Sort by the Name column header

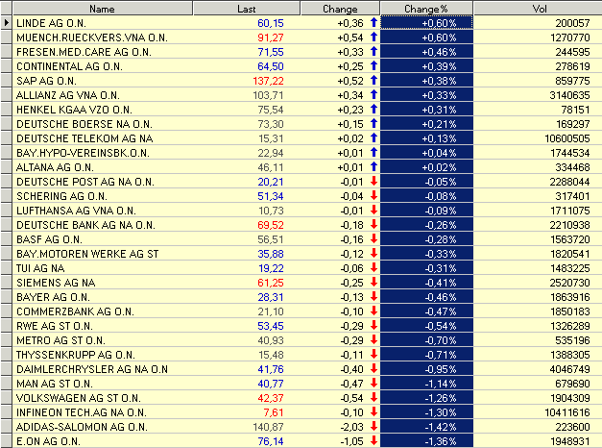(x=102, y=9)
